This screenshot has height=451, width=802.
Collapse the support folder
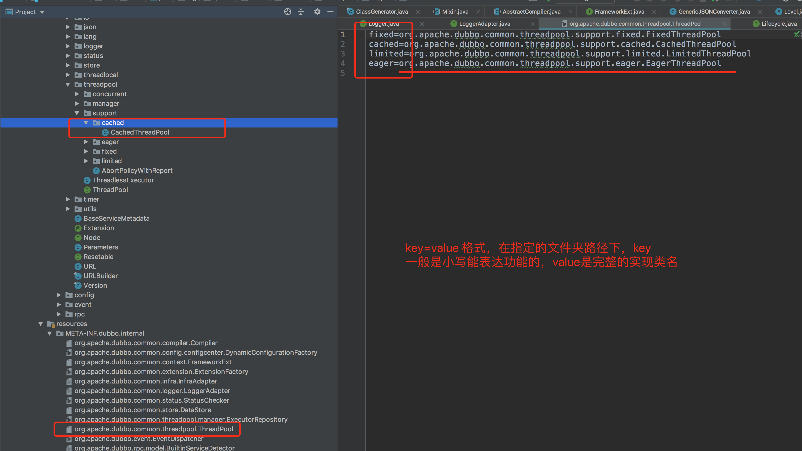77,113
